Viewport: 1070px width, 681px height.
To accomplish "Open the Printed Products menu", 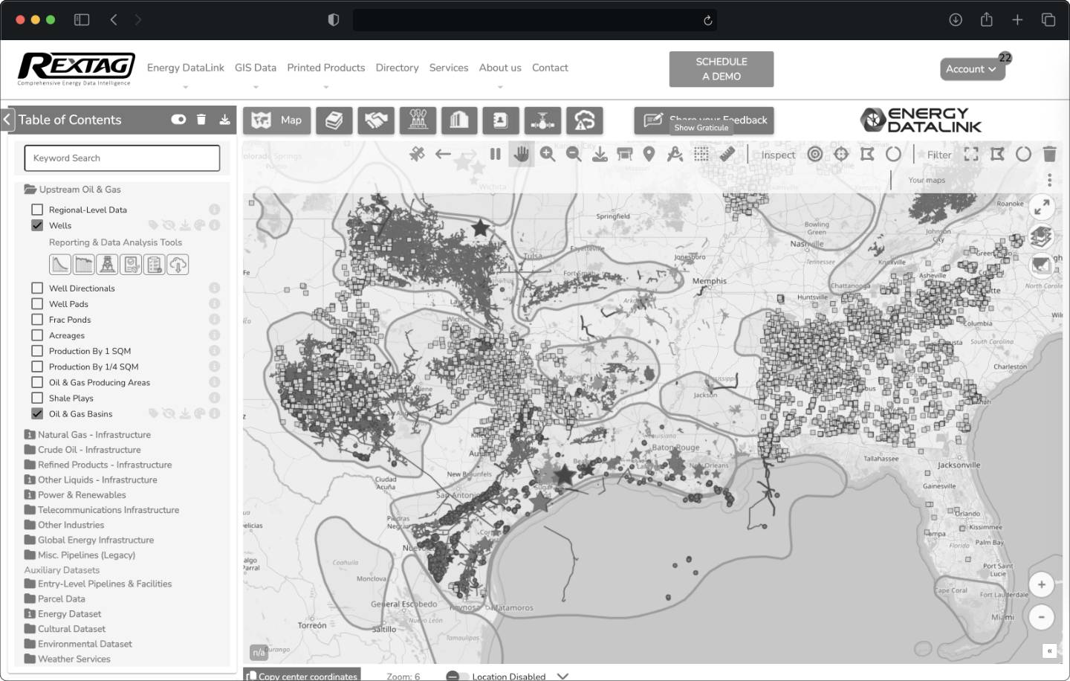I will pos(325,68).
